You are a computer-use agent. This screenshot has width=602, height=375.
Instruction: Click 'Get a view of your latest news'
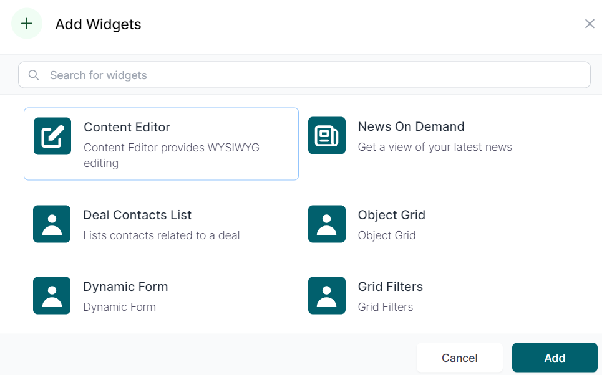pos(435,147)
